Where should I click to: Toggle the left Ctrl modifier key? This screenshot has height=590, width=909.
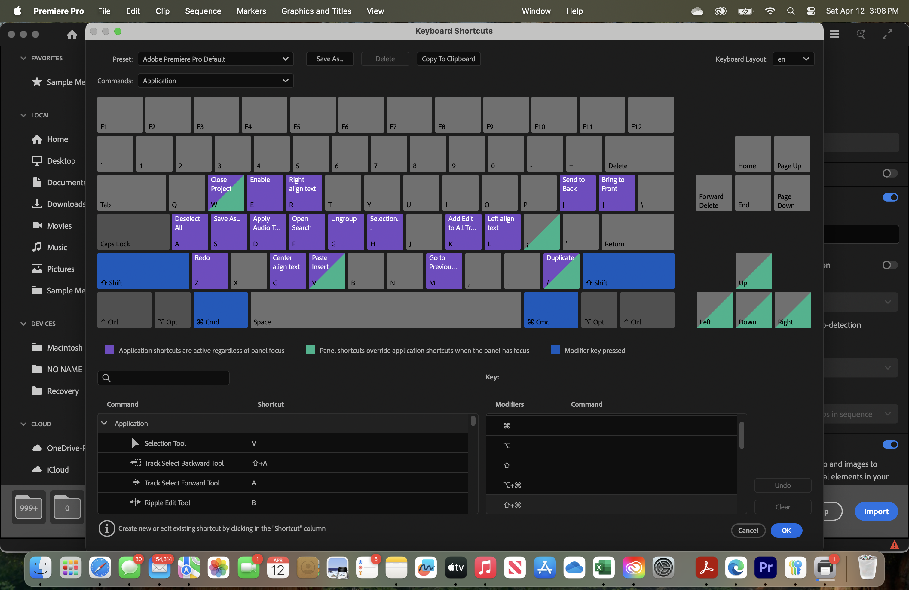(124, 310)
